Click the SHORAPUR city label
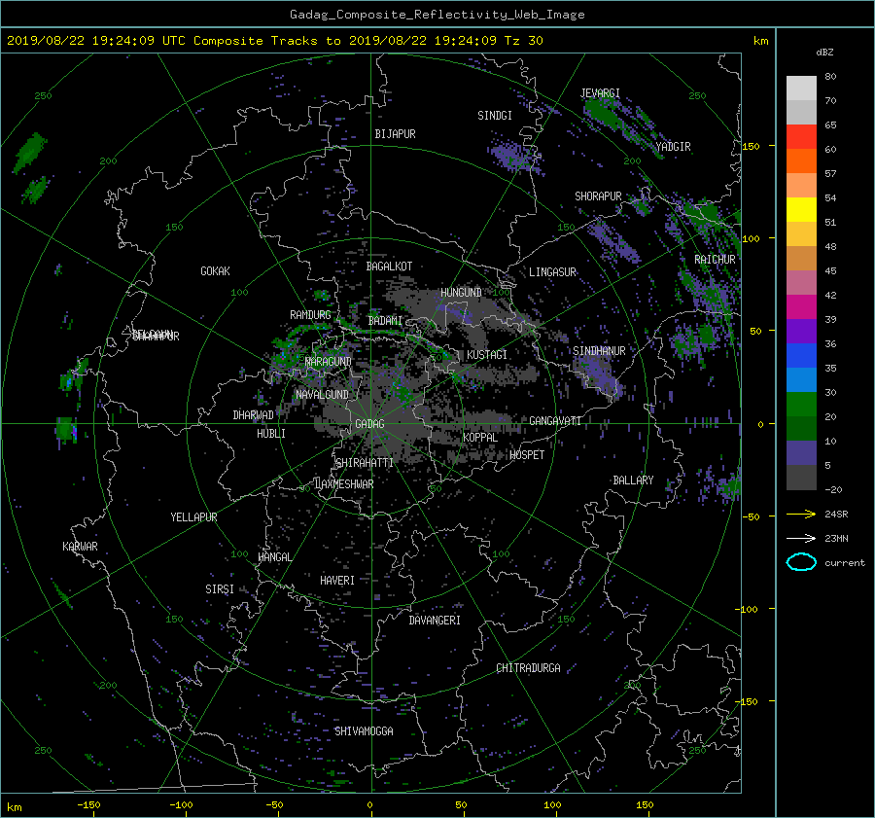The height and width of the screenshot is (818, 875). click(598, 196)
